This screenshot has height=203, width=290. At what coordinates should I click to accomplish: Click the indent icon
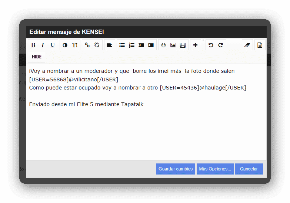pos(151,45)
